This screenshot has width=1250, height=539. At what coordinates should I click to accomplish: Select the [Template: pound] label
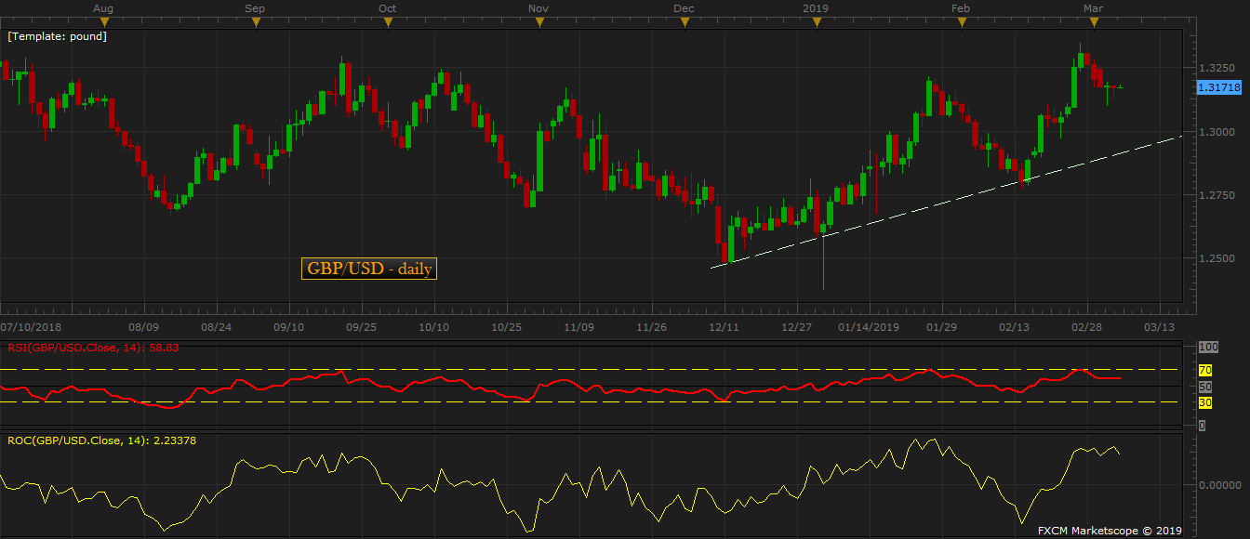pyautogui.click(x=57, y=36)
